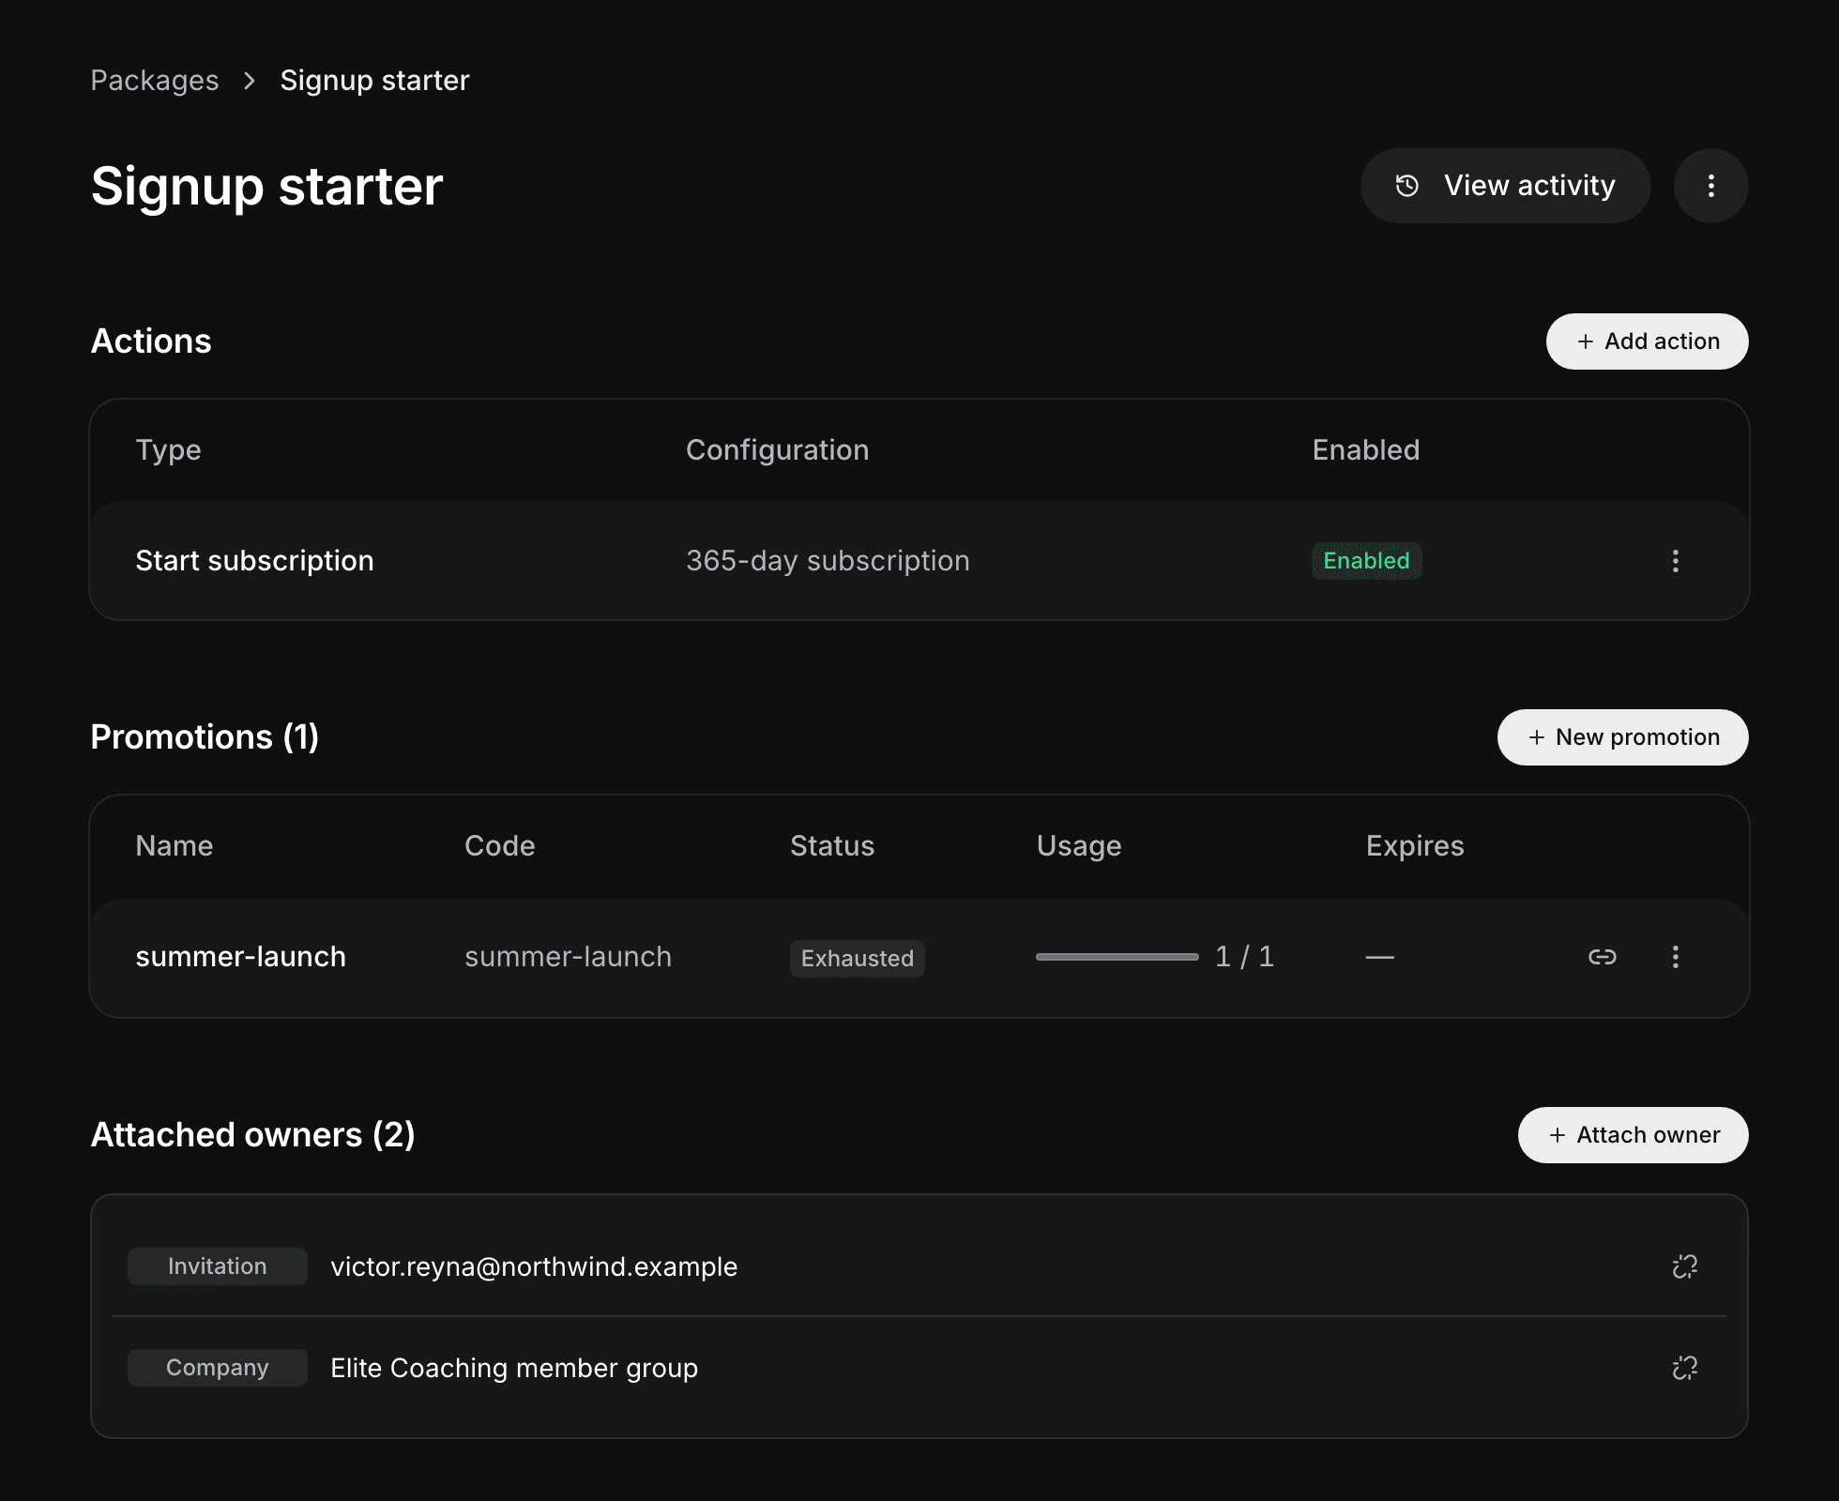Image resolution: width=1839 pixels, height=1501 pixels.
Task: Detach Elite Coaching member group owner
Action: point(1684,1368)
